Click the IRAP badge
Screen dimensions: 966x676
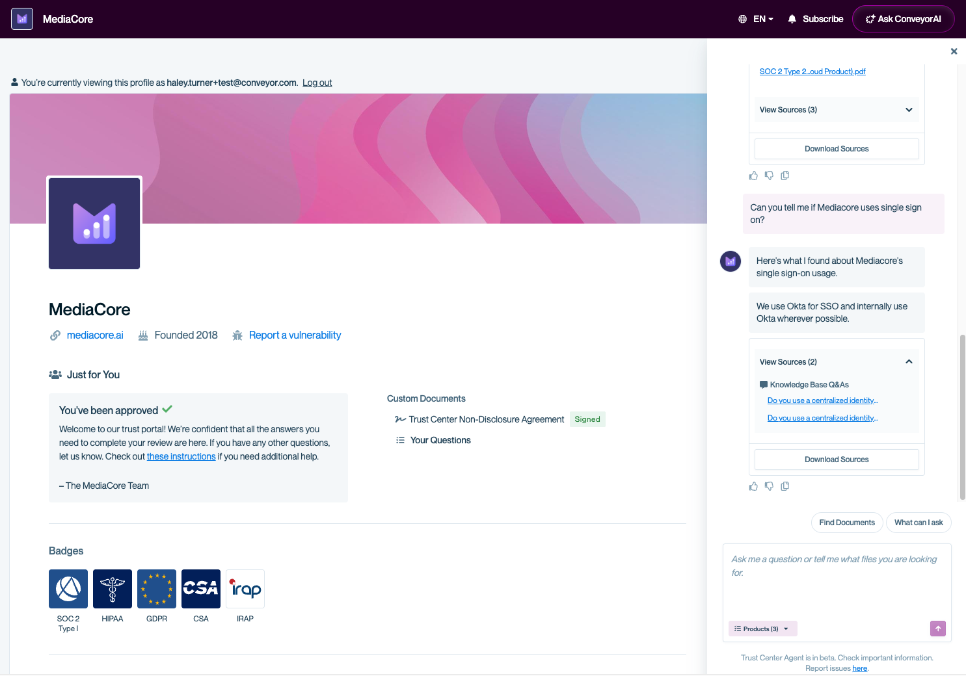[245, 589]
